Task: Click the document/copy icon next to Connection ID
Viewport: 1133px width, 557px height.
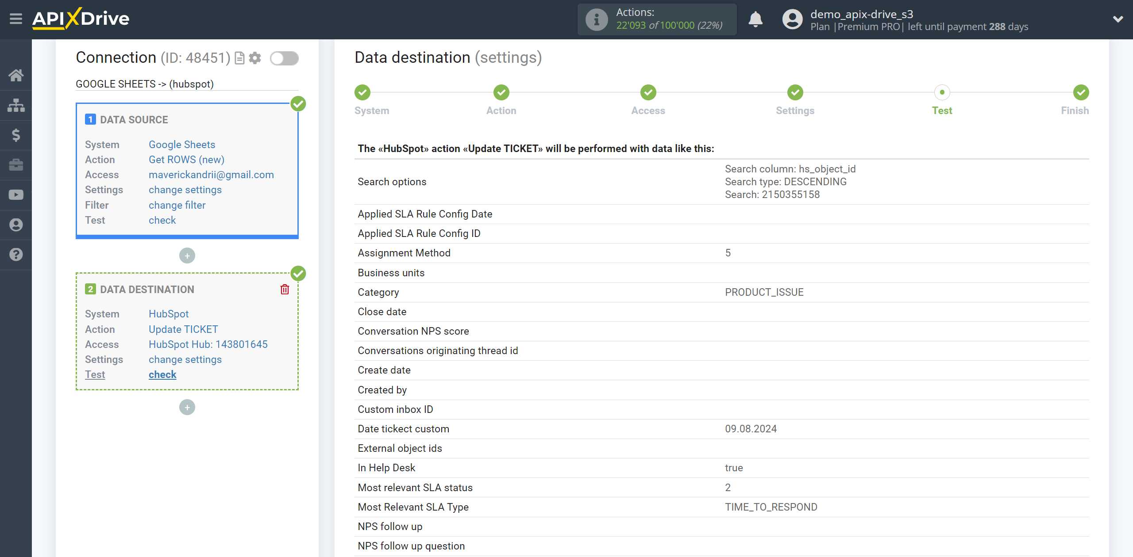Action: [x=239, y=58]
